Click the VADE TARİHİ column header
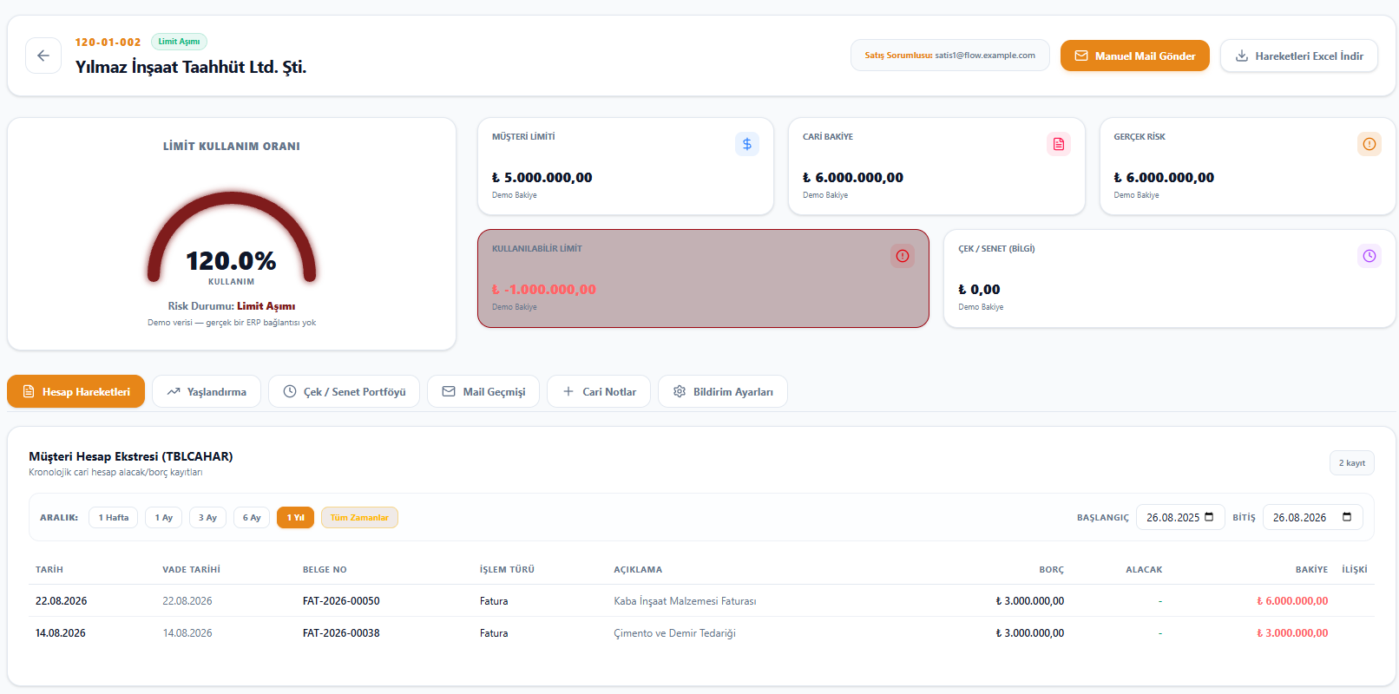This screenshot has height=694, width=1399. coord(191,570)
